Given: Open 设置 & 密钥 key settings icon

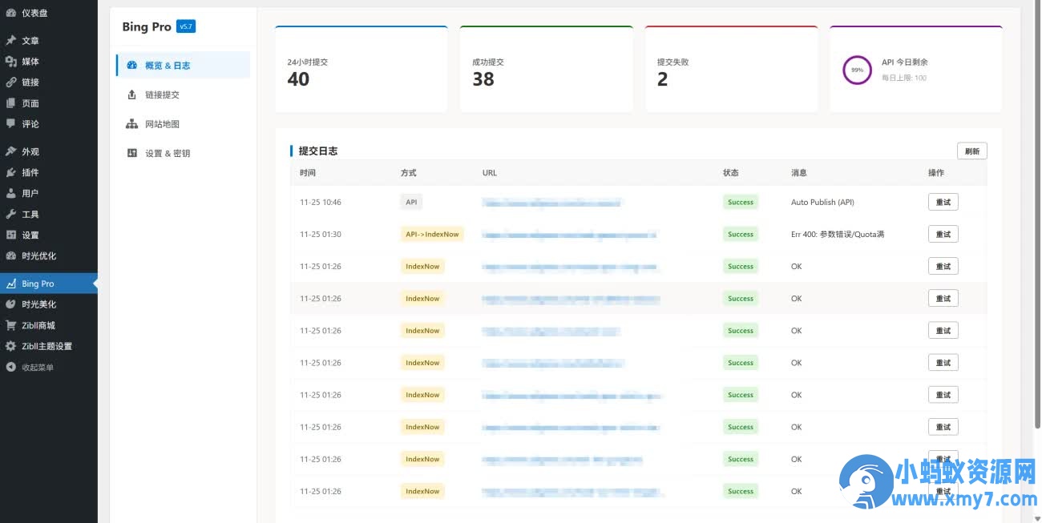Looking at the screenshot, I should tap(132, 152).
